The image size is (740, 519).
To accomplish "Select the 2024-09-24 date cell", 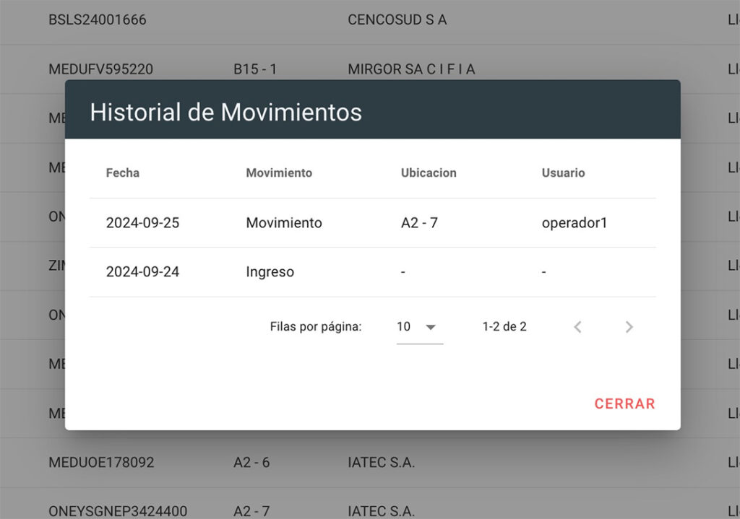I will tap(142, 272).
